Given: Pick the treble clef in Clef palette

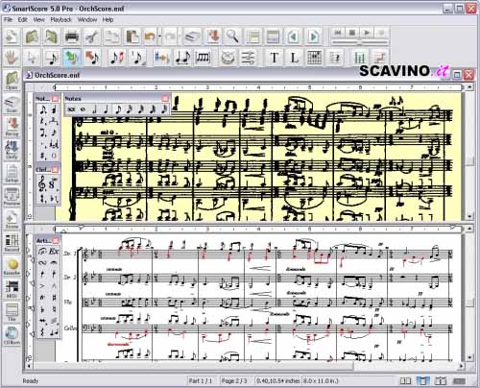Looking at the screenshot, I should click(42, 184).
